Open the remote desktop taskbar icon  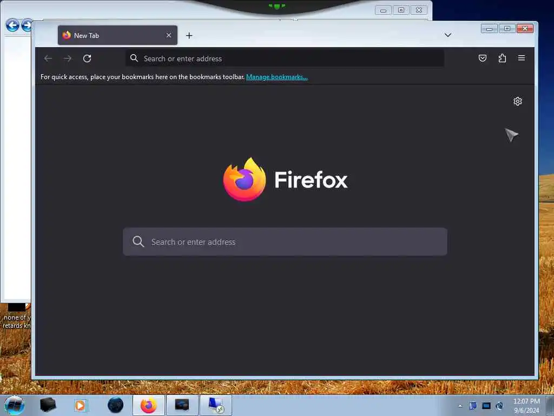pyautogui.click(x=215, y=405)
